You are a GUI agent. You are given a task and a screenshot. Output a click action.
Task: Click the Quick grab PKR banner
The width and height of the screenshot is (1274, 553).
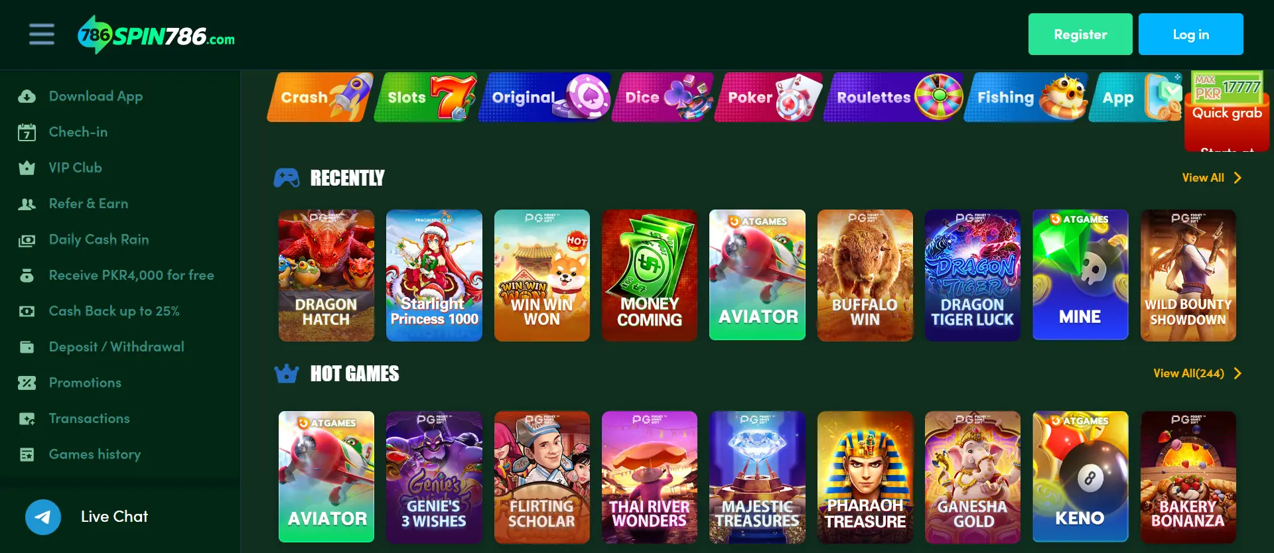pyautogui.click(x=1227, y=111)
